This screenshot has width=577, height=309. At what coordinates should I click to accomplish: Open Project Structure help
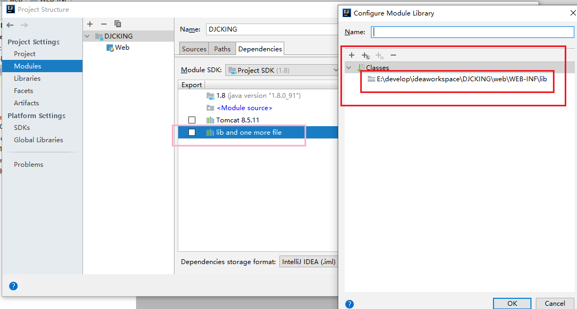pos(13,286)
